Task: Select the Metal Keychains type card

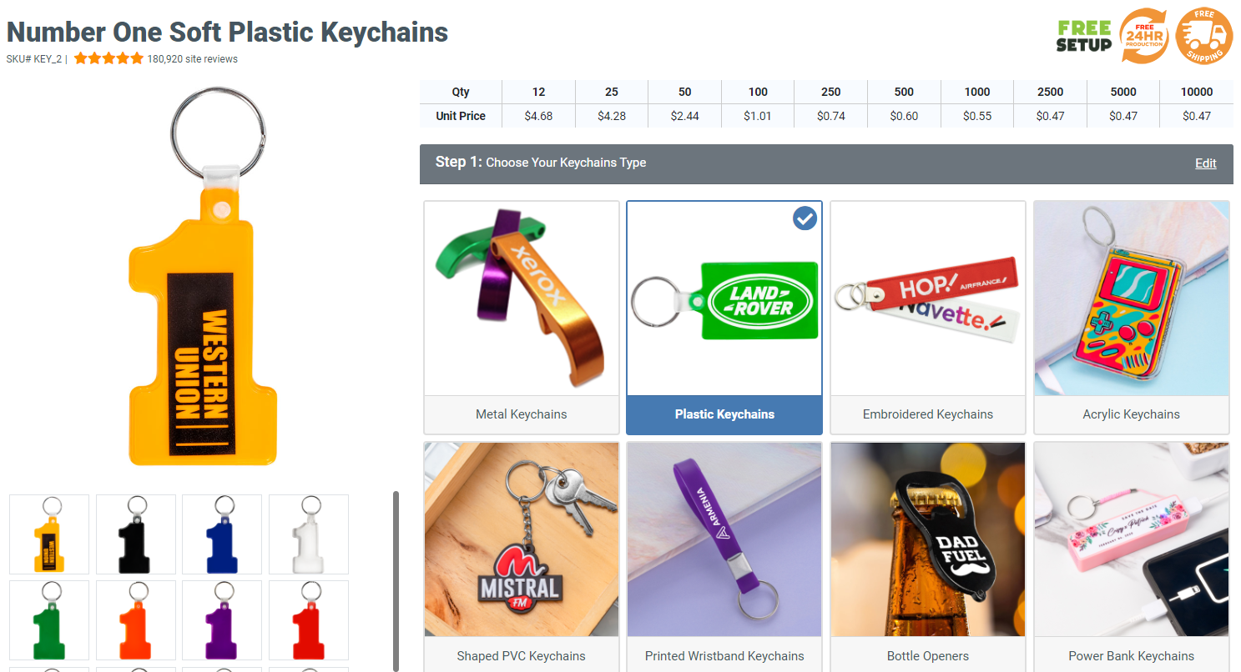Action: click(522, 318)
